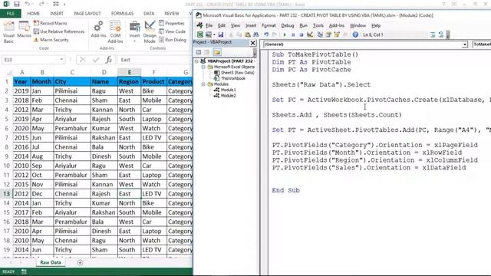
Task: Switch to the DATA ribbon tab
Action: pos(149,14)
